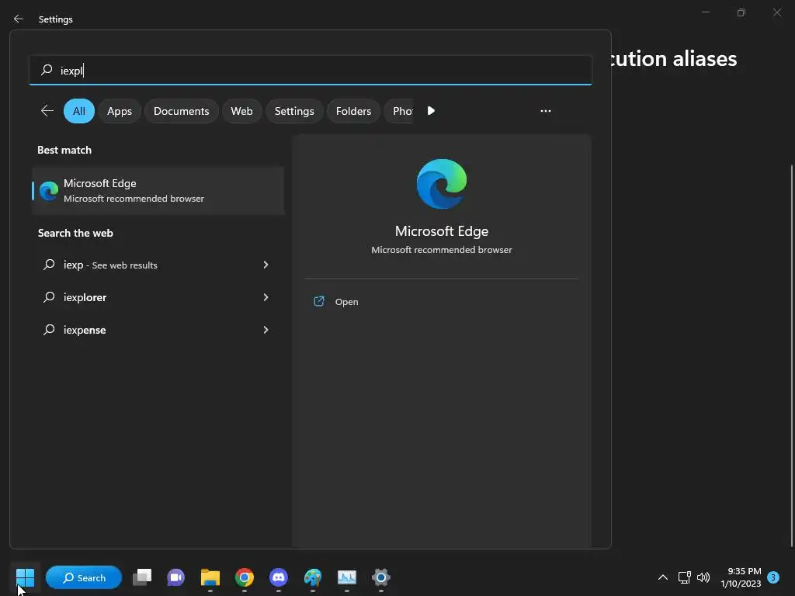This screenshot has height=596, width=795.
Task: Open the performance monitor taskbar app
Action: (347, 577)
